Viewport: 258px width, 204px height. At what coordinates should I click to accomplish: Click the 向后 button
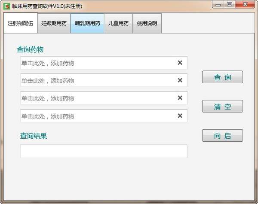tap(222, 136)
